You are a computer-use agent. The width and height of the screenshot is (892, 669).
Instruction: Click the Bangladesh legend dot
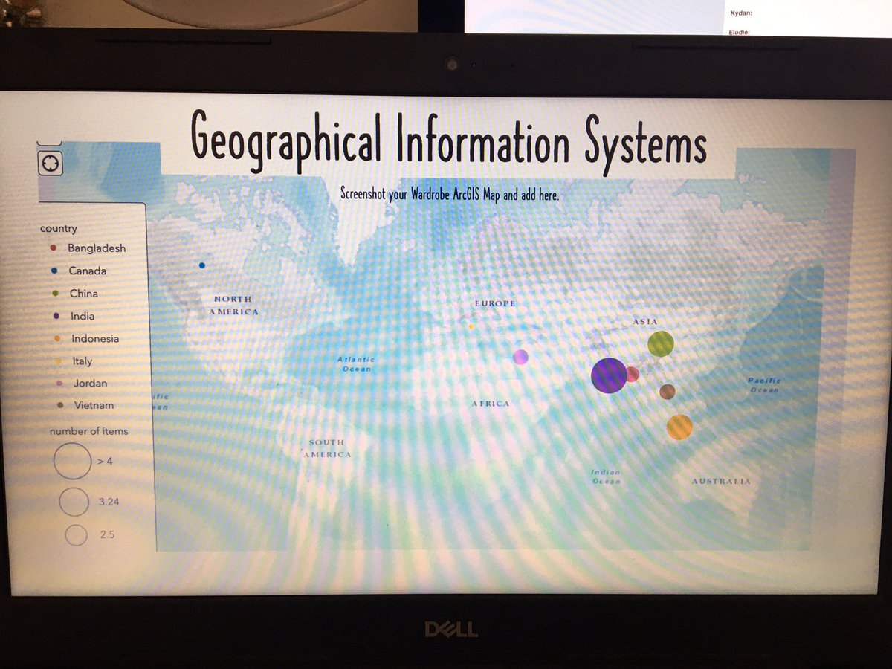54,248
